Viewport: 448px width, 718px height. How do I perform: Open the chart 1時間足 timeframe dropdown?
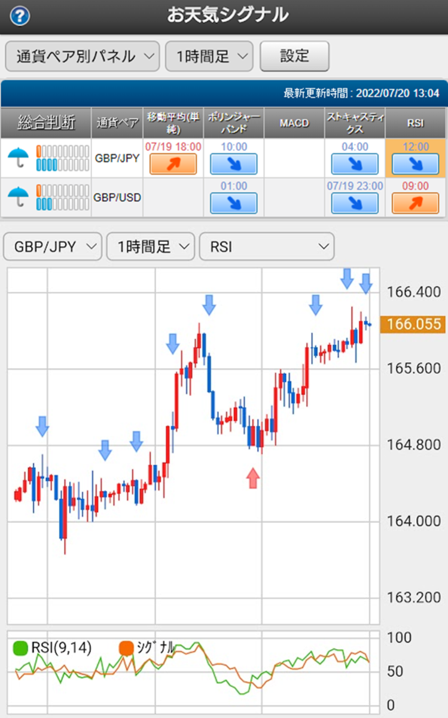click(151, 246)
